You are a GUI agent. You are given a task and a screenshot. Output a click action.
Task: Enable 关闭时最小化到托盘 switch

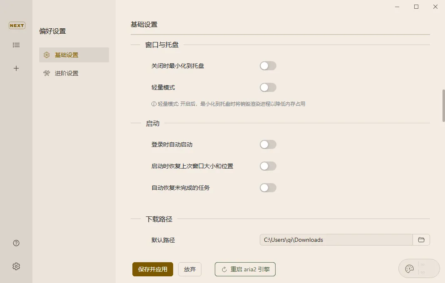pos(268,66)
